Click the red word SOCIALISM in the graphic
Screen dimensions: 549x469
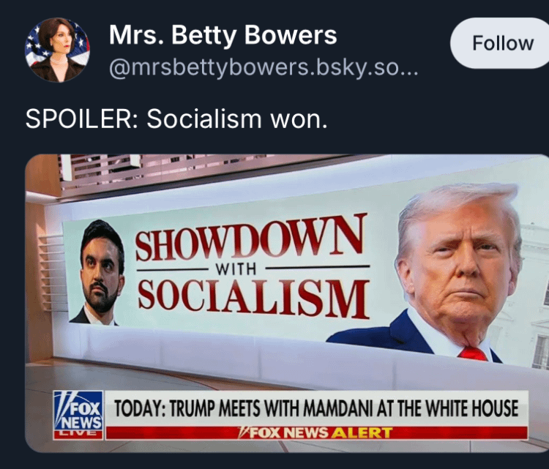pos(253,299)
